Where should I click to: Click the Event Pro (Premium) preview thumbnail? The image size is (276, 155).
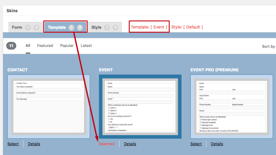click(231, 107)
